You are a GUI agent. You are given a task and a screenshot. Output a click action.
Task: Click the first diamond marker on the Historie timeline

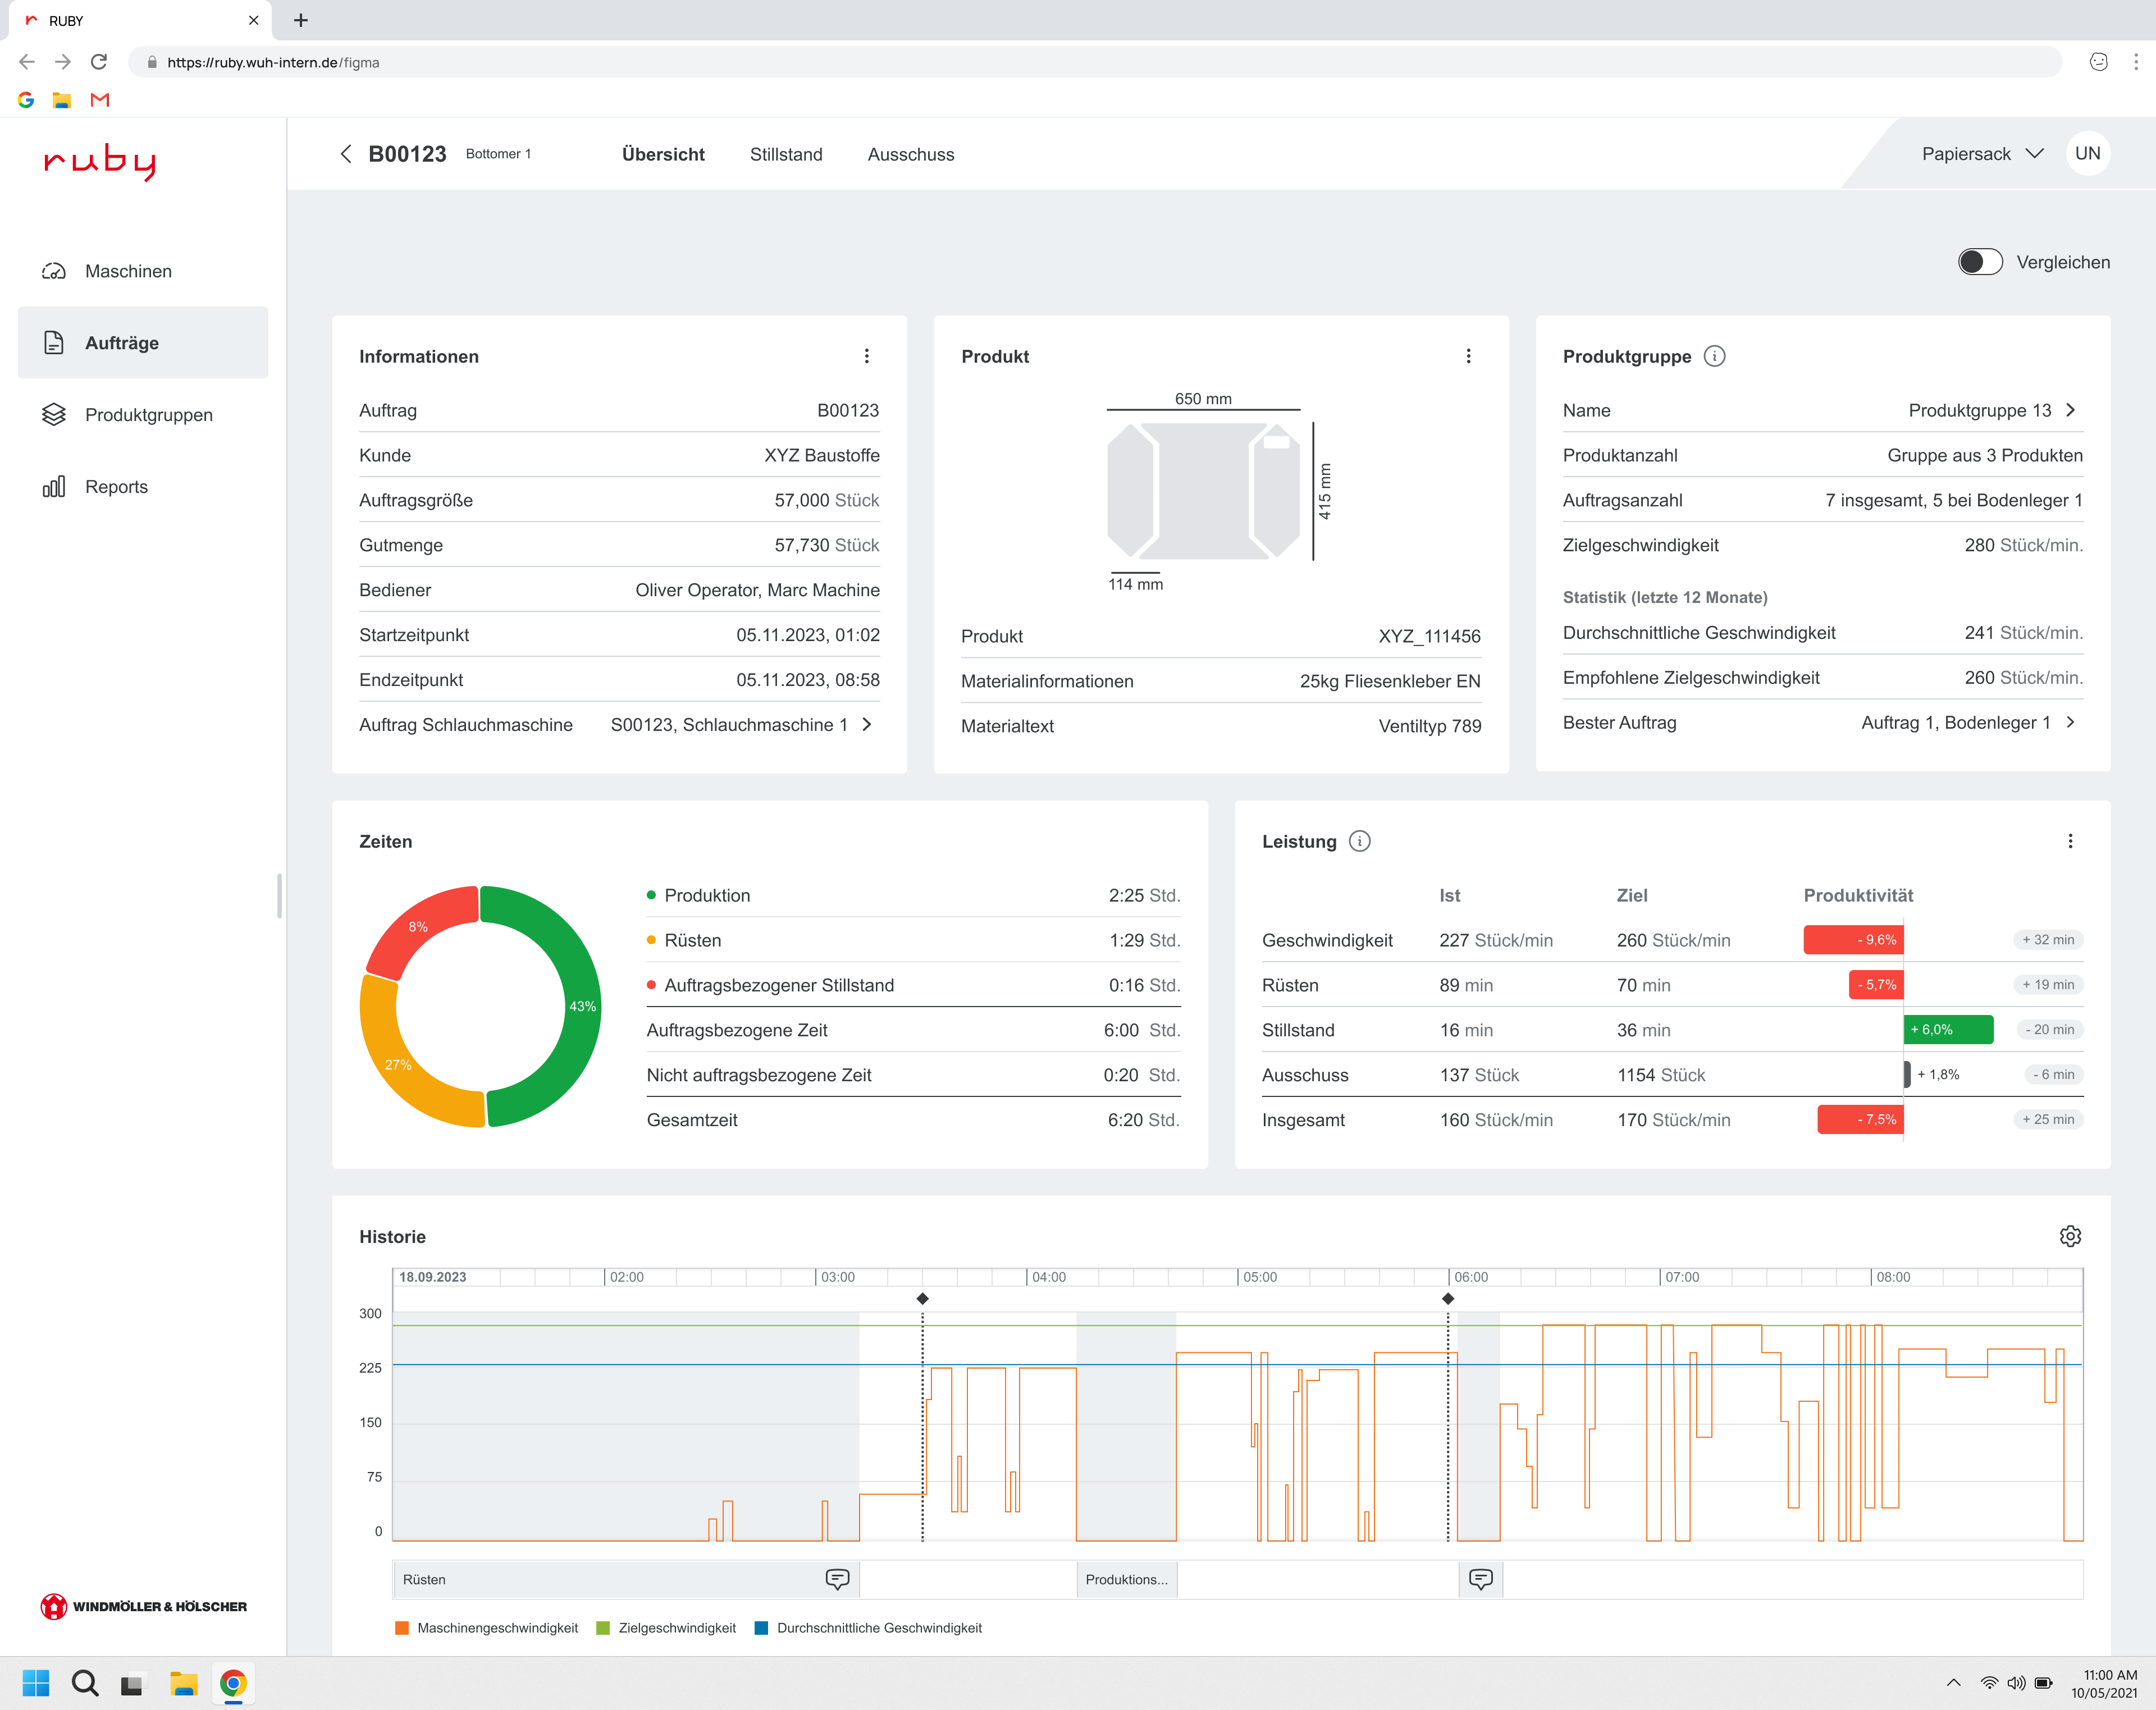pyautogui.click(x=922, y=1298)
